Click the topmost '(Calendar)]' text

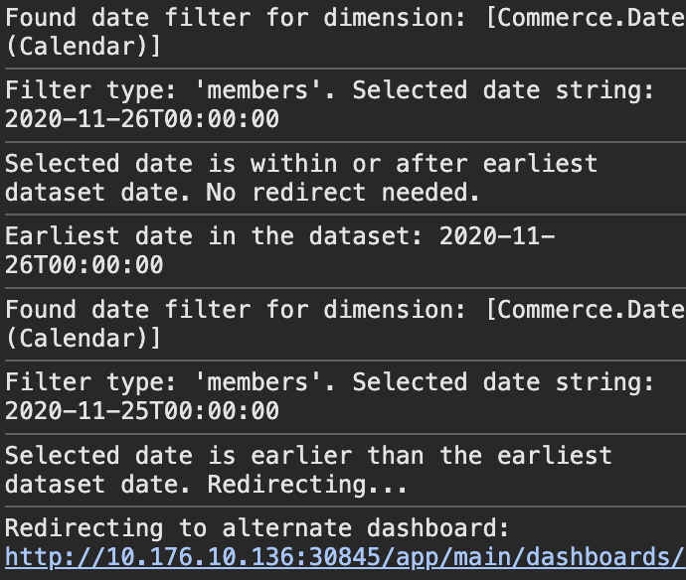pos(84,47)
